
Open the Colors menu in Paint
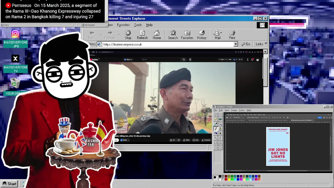click(x=242, y=110)
